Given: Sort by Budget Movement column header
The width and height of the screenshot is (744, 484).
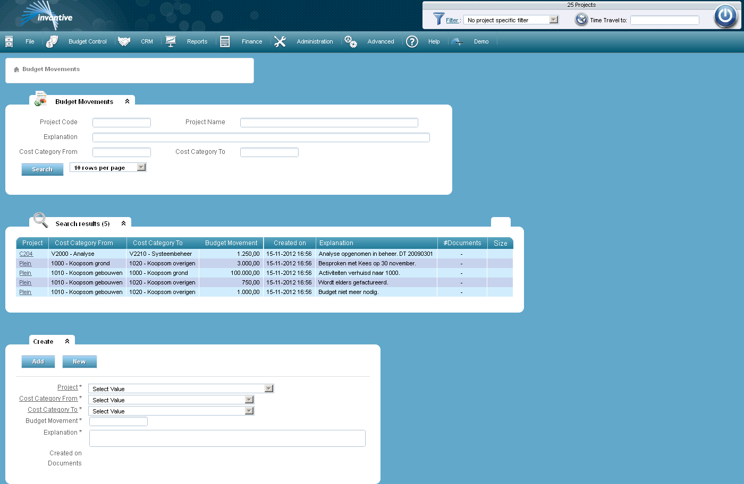Looking at the screenshot, I should 231,243.
